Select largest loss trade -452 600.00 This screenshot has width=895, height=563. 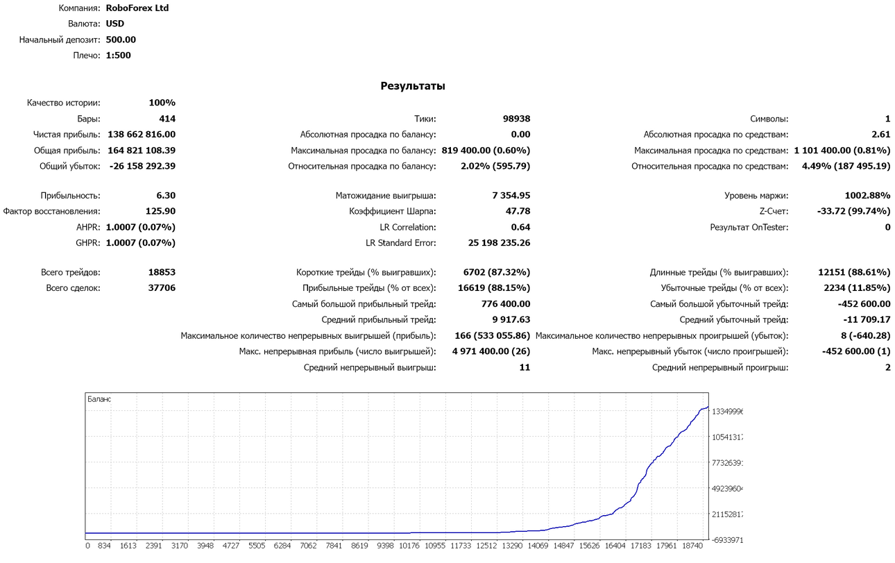pyautogui.click(x=864, y=304)
